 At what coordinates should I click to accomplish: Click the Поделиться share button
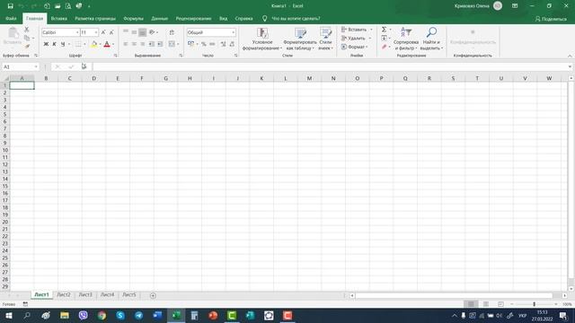coord(551,19)
